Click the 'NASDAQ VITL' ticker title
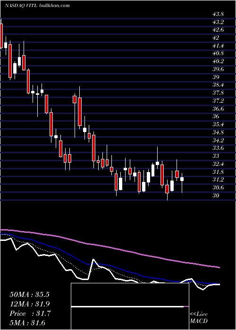This screenshot has width=236, height=330. pyautogui.click(x=21, y=6)
